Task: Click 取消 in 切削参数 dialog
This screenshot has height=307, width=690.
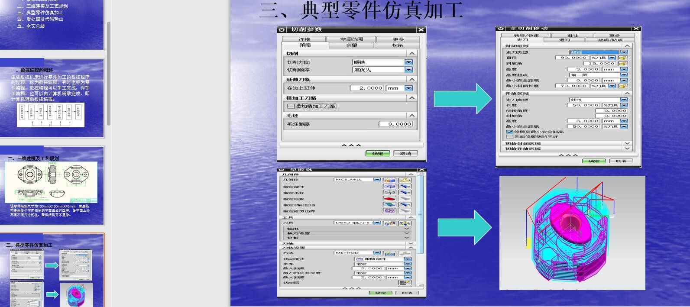Action: click(405, 153)
